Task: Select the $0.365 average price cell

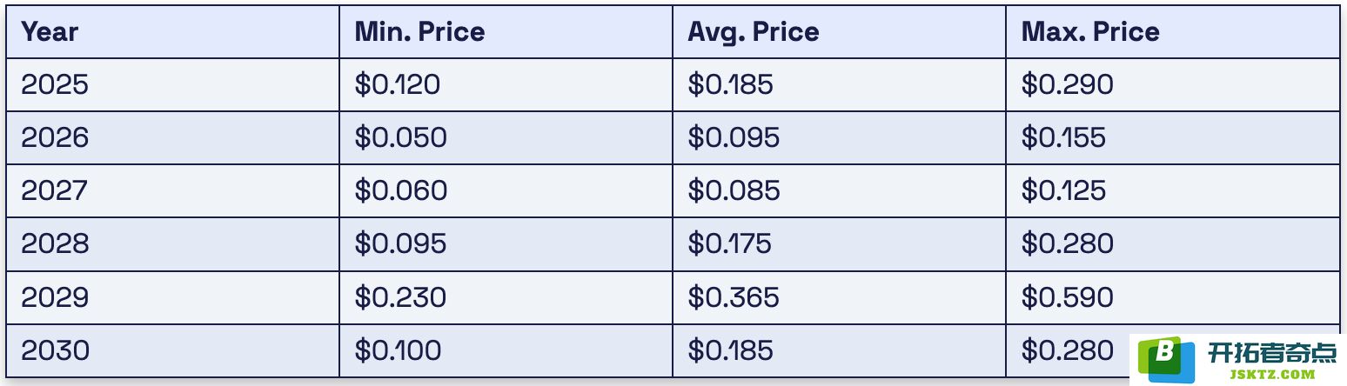Action: [x=839, y=297]
